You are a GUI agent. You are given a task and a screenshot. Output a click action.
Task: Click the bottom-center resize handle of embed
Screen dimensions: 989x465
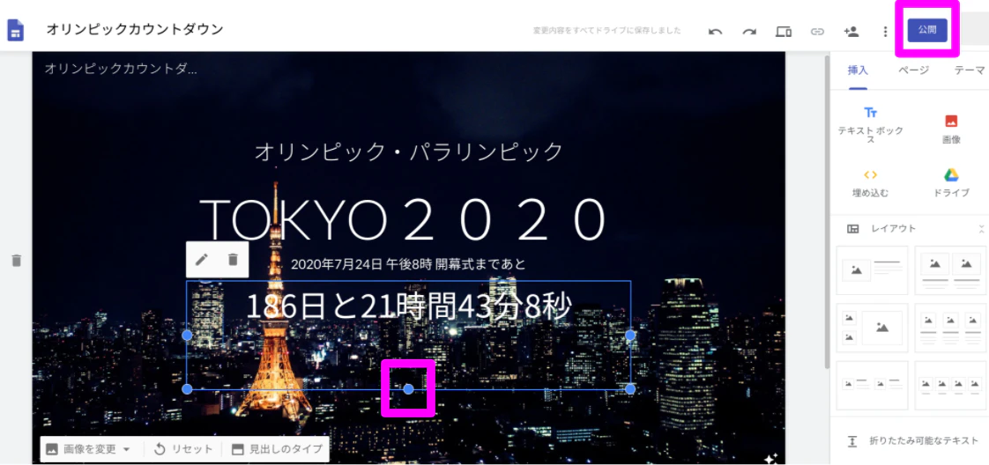click(x=408, y=389)
